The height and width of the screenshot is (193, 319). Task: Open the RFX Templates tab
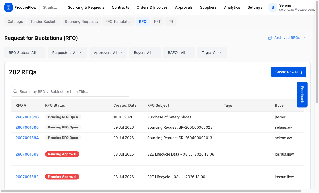pos(118,22)
